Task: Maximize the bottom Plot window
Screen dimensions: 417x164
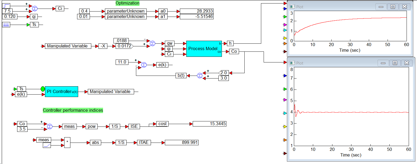Action: tap(395, 63)
